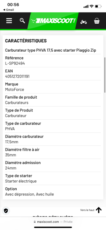Tap the Starter électrique value
106x230 pixels.
coord(21,181)
